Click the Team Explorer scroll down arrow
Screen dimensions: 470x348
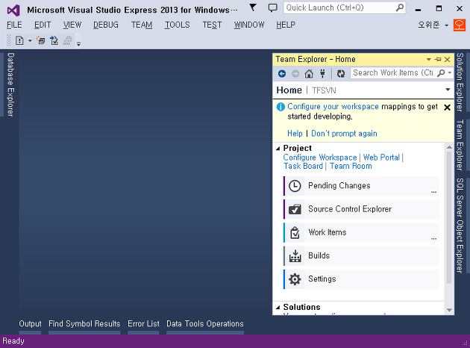449,310
